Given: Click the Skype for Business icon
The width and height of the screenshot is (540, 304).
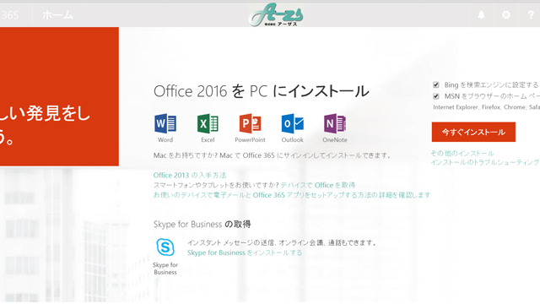Looking at the screenshot, I should click(x=165, y=247).
